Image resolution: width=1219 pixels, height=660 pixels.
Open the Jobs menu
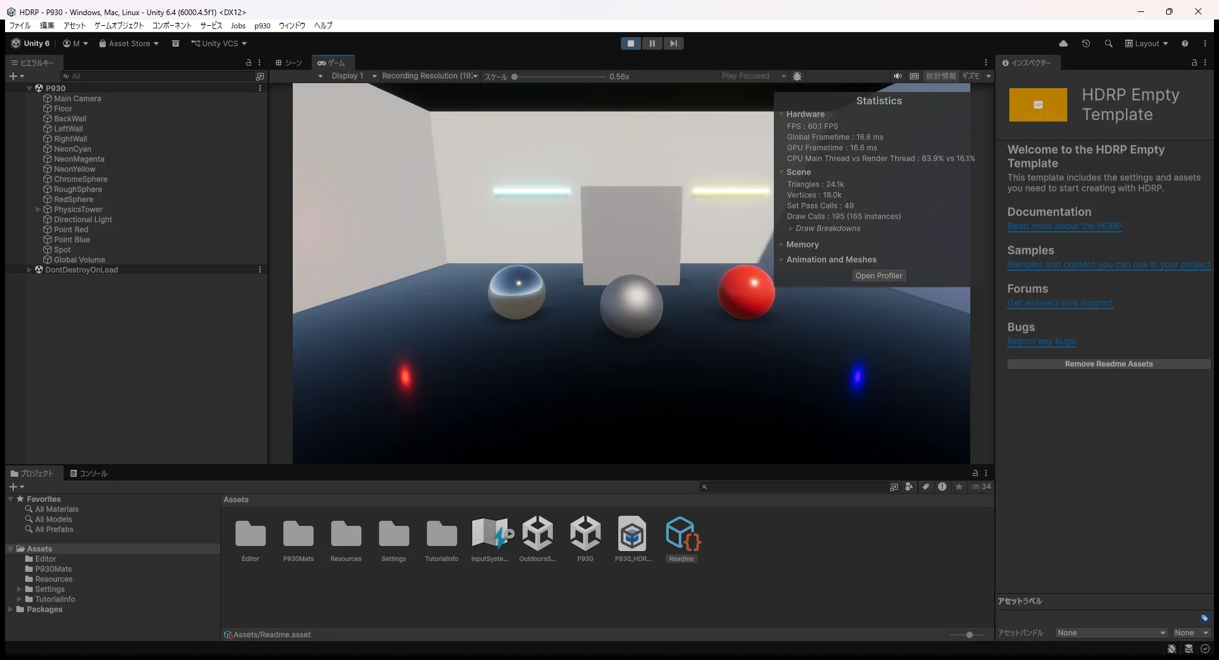[x=238, y=26]
